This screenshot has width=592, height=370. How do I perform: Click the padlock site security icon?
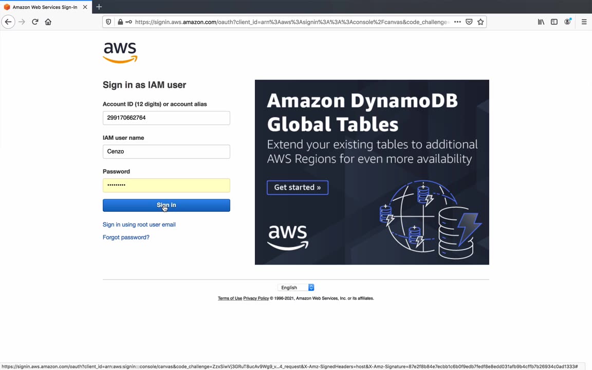pyautogui.click(x=120, y=22)
